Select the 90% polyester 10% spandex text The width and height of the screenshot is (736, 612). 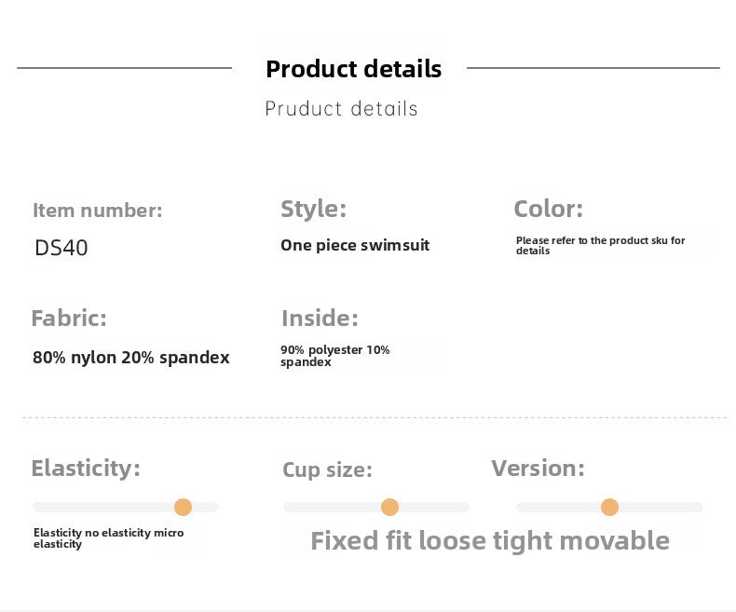pos(335,356)
